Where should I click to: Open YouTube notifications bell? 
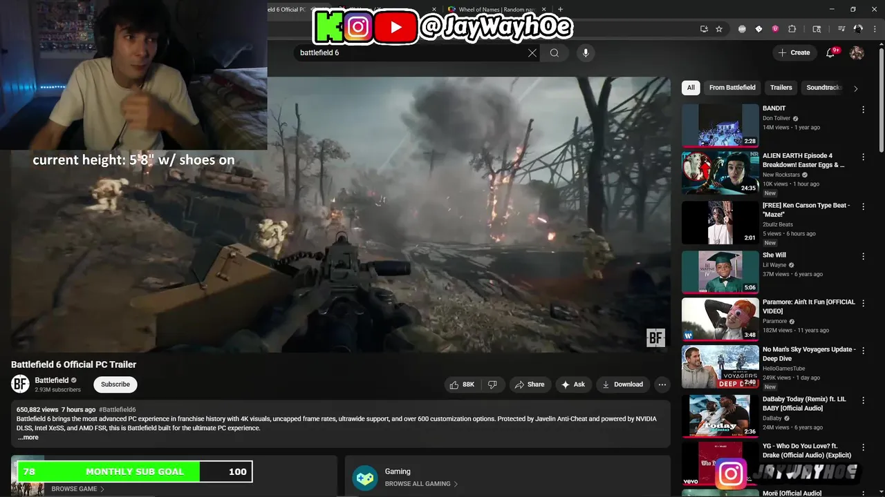click(831, 52)
